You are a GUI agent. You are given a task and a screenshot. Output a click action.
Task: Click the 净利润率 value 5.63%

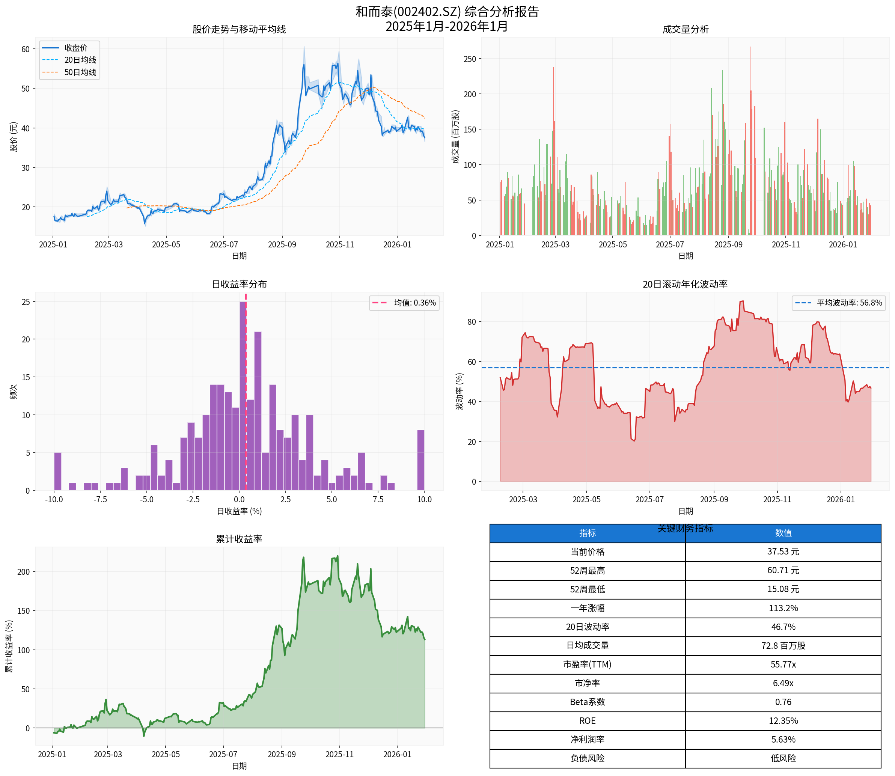783,740
